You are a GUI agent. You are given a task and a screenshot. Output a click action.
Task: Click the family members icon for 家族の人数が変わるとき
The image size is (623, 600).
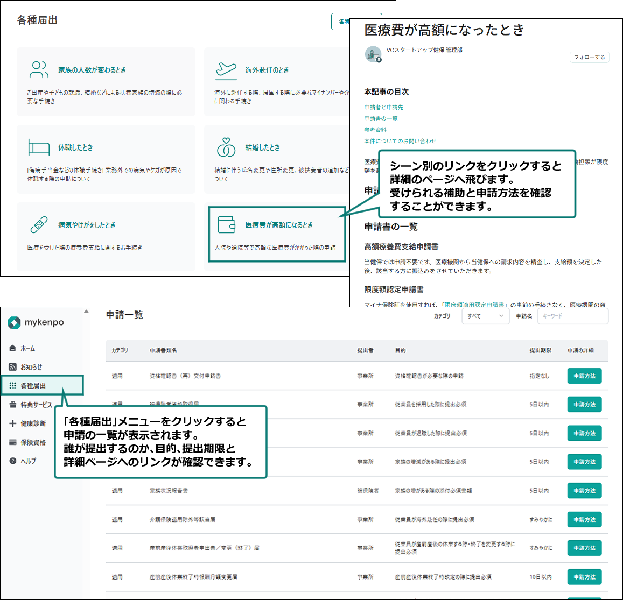click(x=39, y=70)
